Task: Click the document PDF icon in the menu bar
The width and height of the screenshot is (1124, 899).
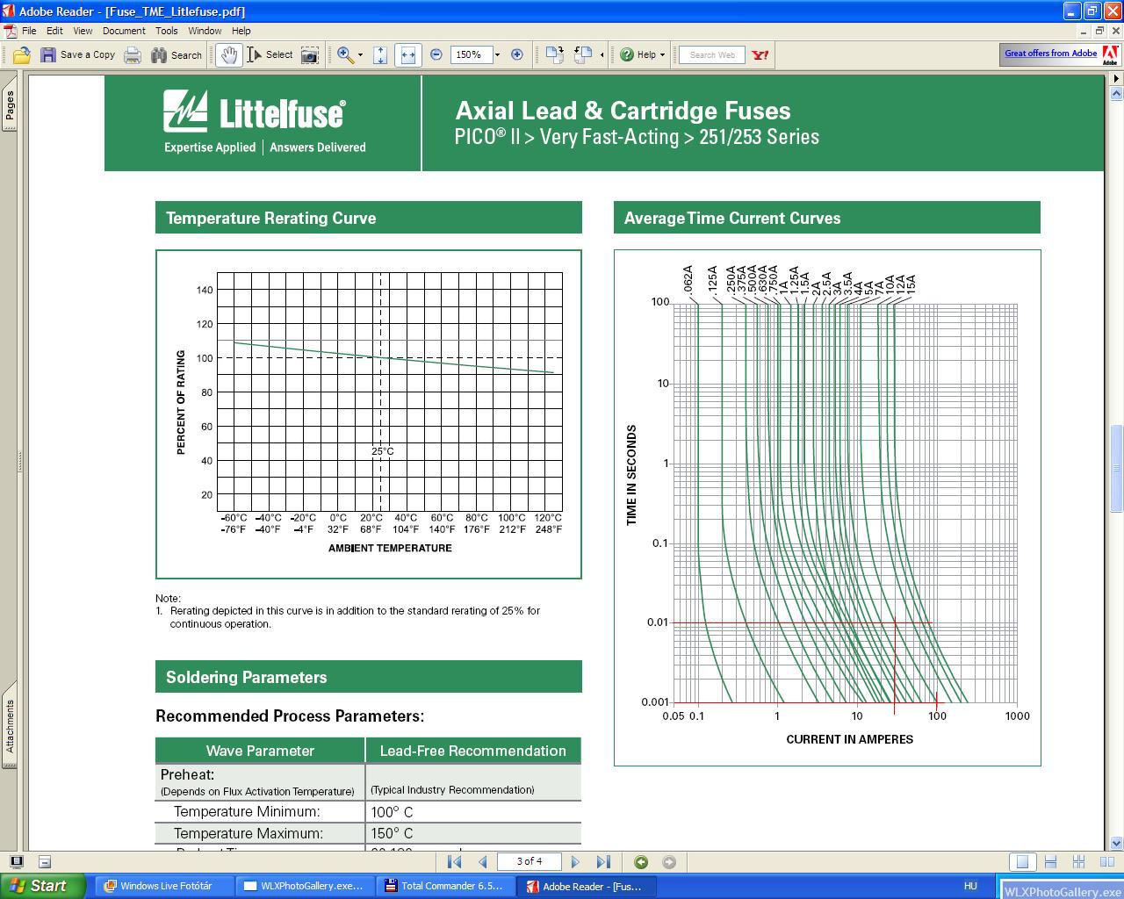Action: point(10,31)
